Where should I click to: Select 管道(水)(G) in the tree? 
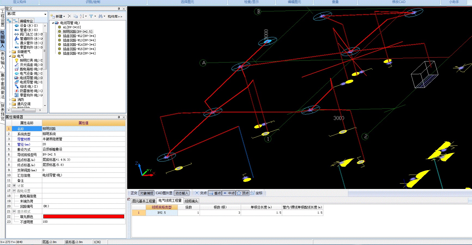point(26,30)
